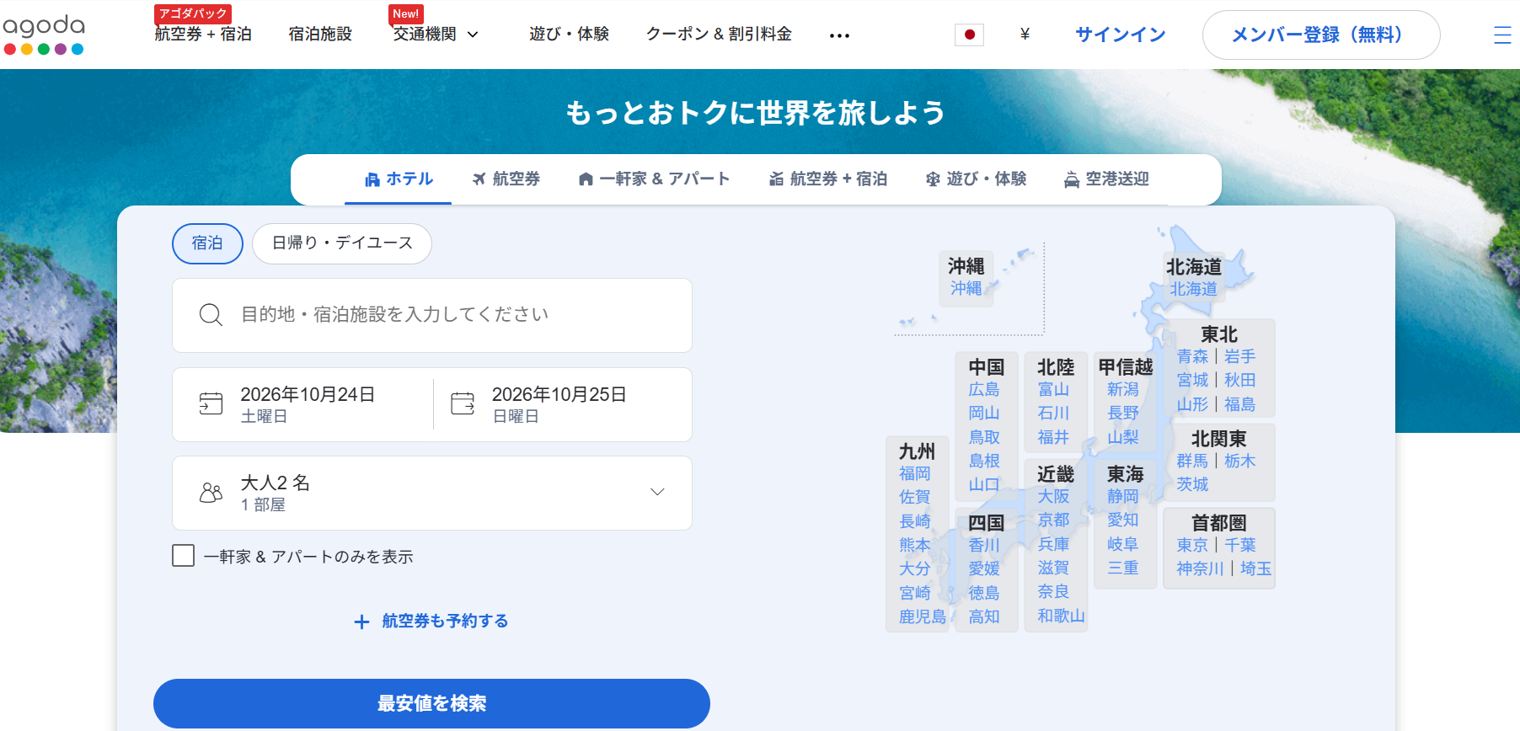Open 宿泊施設 in top navigation
Screen dimensions: 1520x731
click(320, 35)
